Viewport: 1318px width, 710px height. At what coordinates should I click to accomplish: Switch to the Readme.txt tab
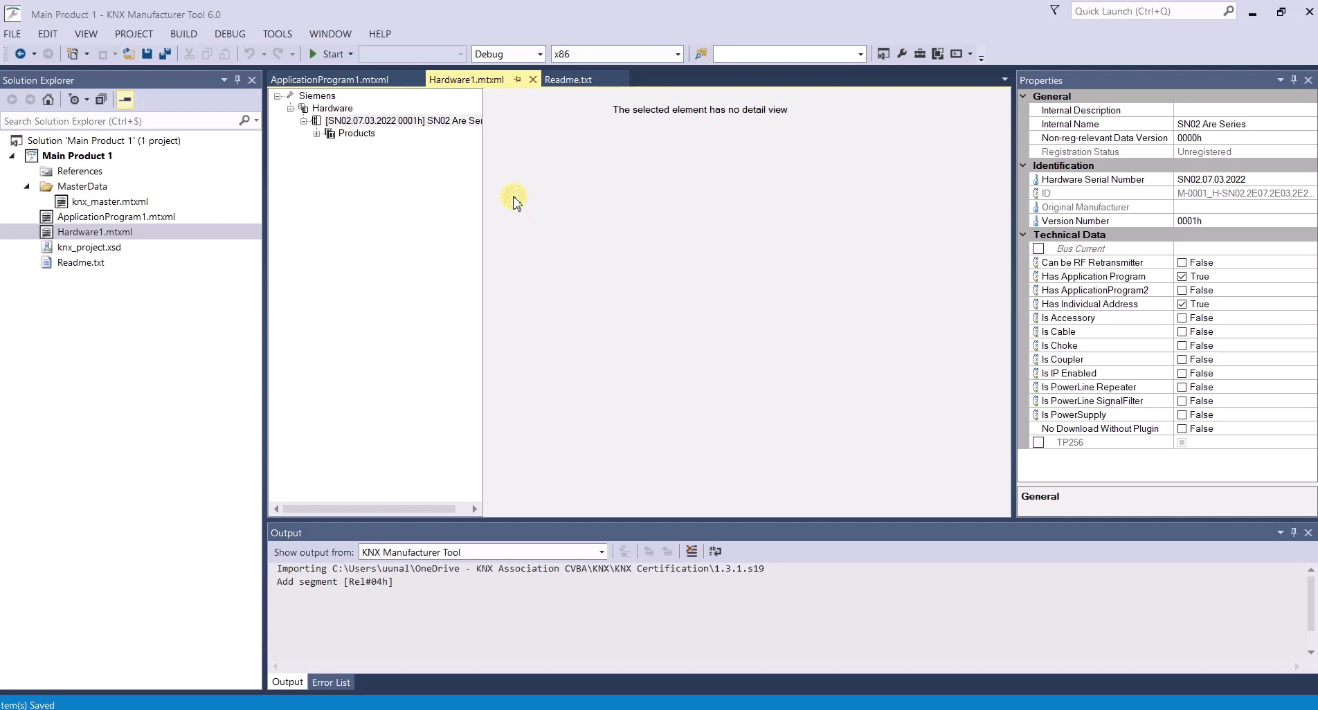pyautogui.click(x=568, y=80)
